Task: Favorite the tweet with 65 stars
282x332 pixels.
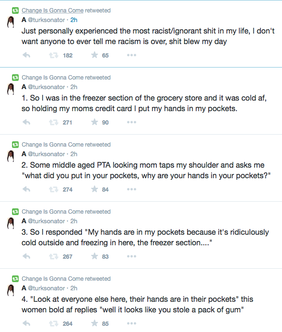Action: click(94, 55)
